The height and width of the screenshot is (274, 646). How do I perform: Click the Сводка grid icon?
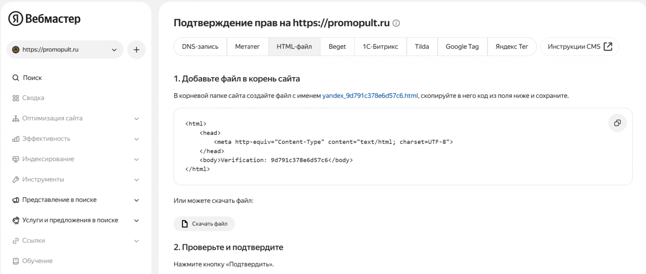(16, 98)
